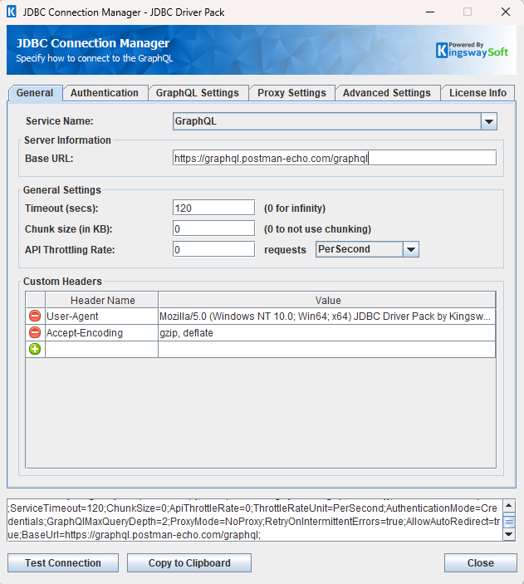Screen dimensions: 524x584
Task: Switch to the General tab
Action: click(35, 93)
